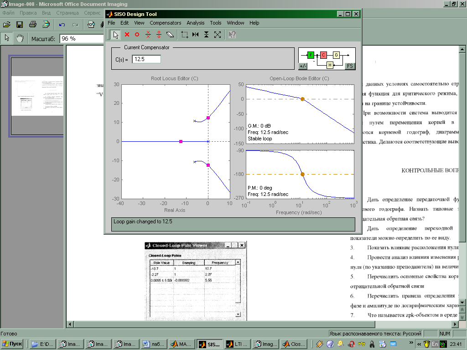Open the Compensators menu

coord(165,23)
